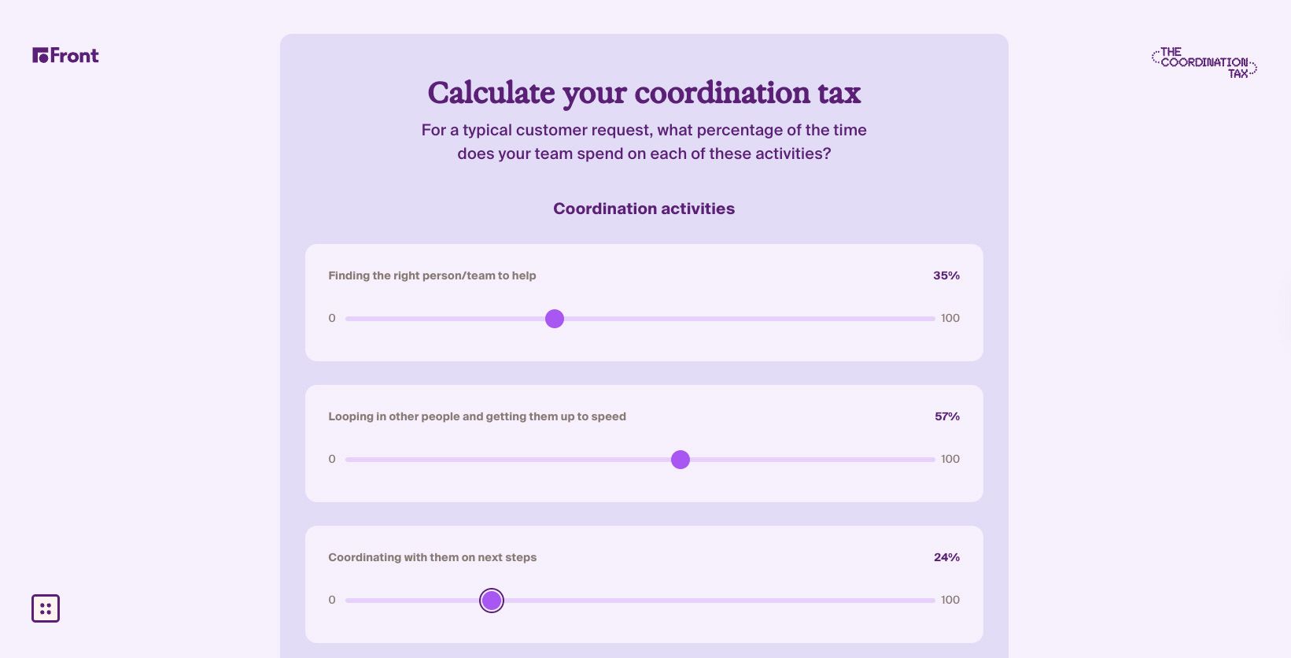Viewport: 1291px width, 658px height.
Task: Click the 35% value label
Action: pos(946,275)
